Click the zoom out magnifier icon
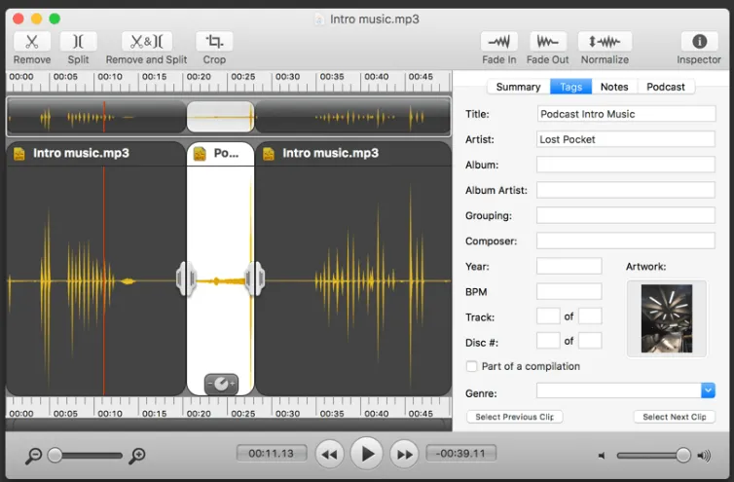734x482 pixels. coord(33,456)
